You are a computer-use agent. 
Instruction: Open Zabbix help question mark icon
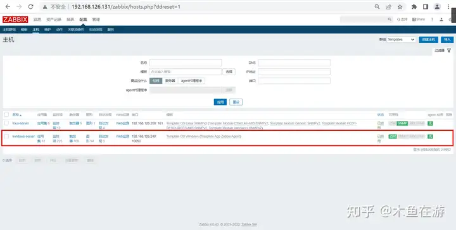pyautogui.click(x=432, y=20)
